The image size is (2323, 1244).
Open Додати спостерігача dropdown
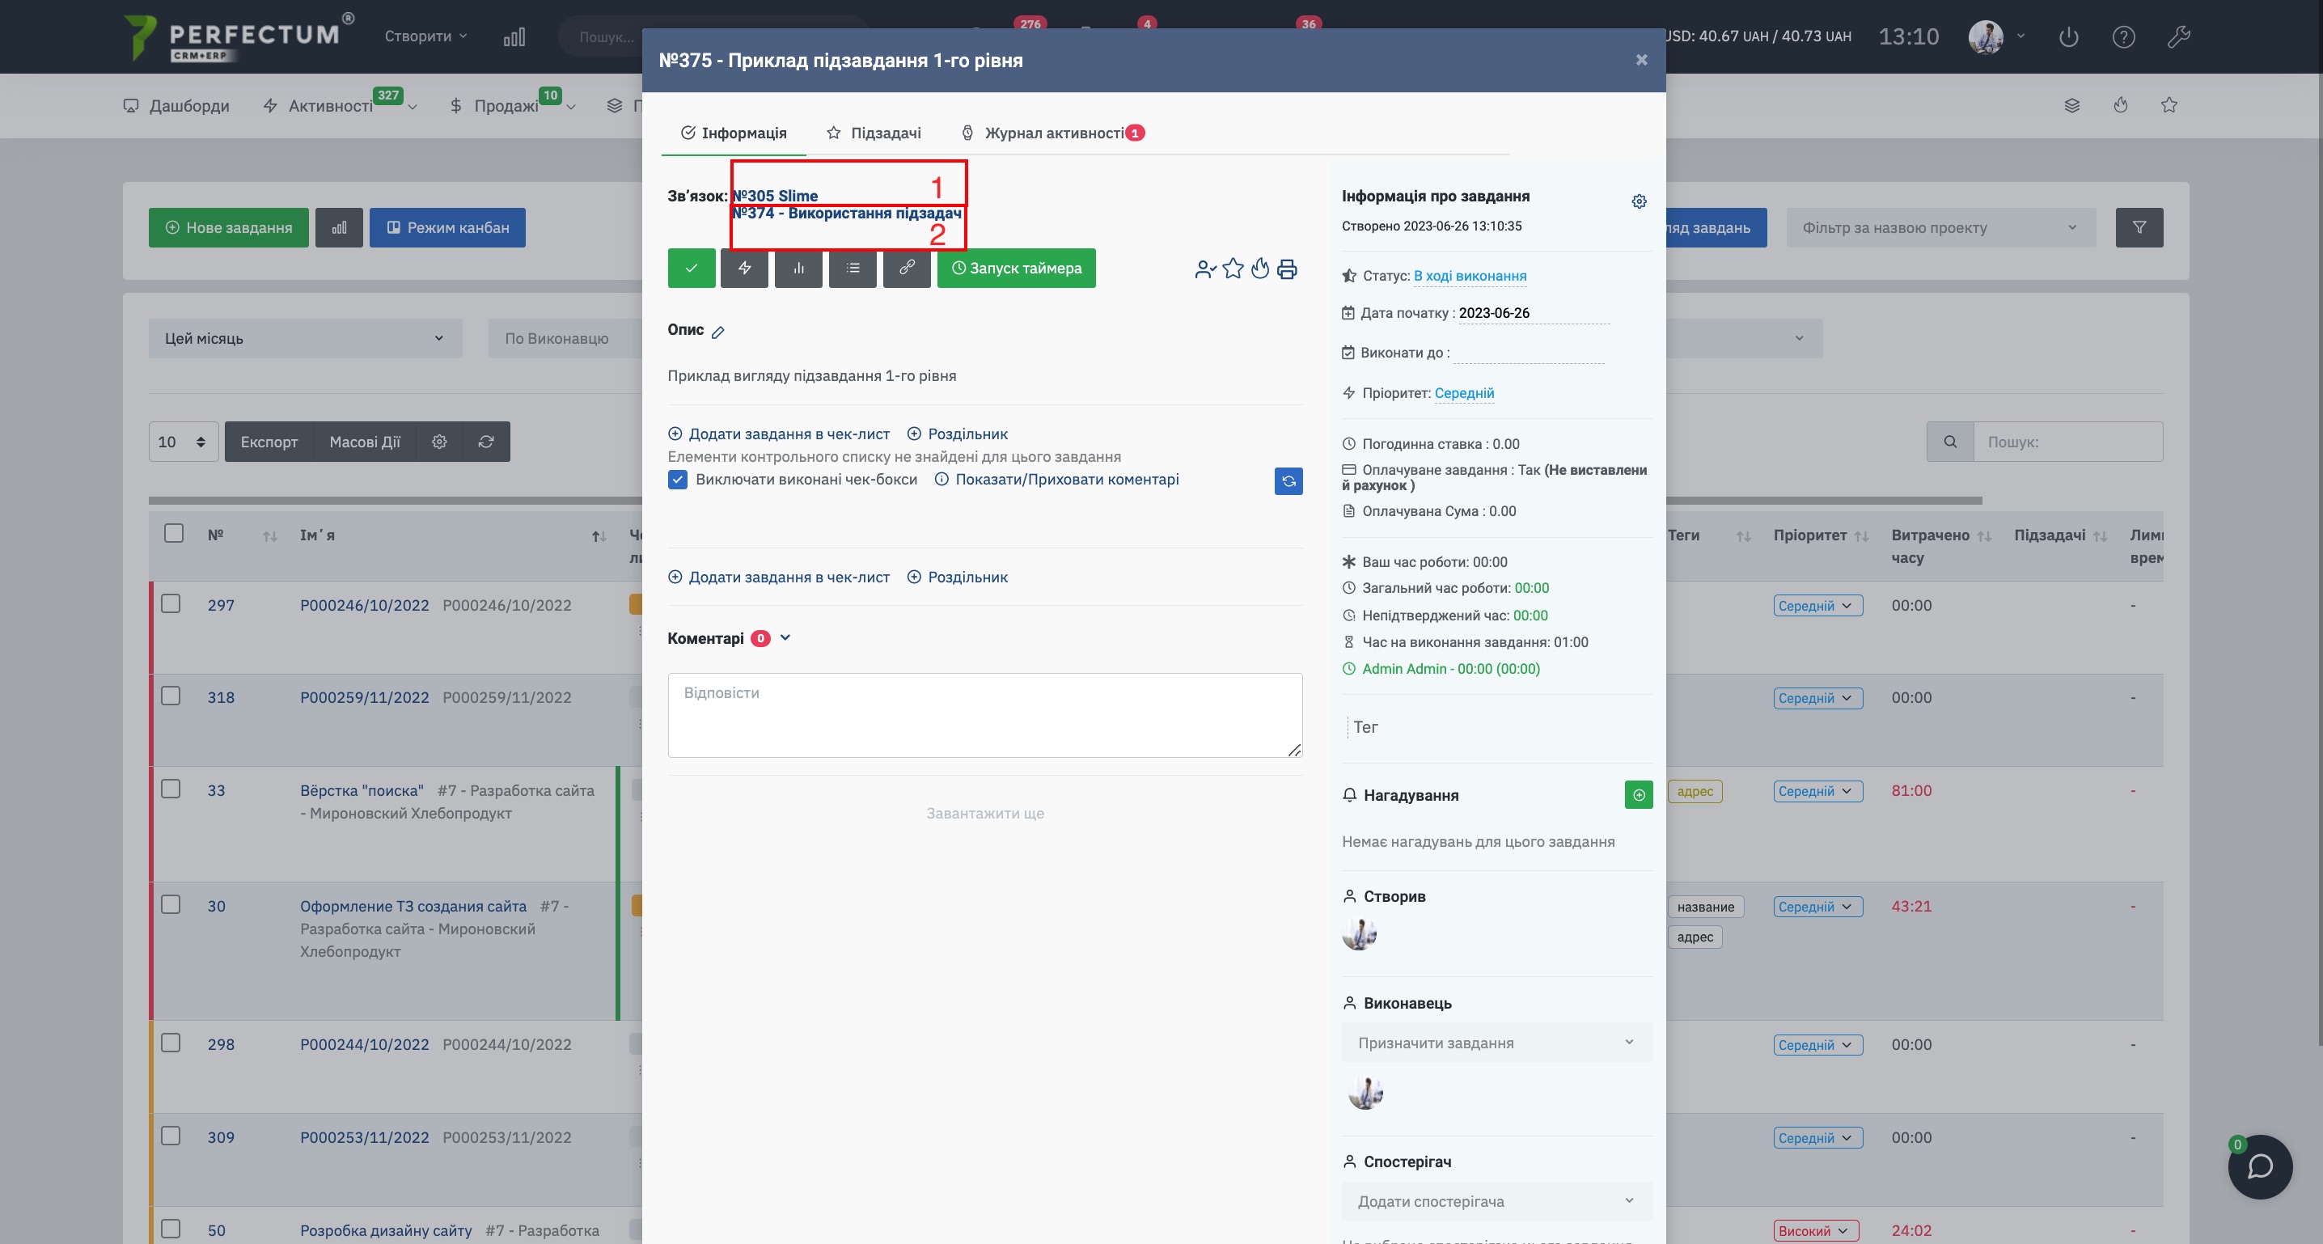[1497, 1202]
